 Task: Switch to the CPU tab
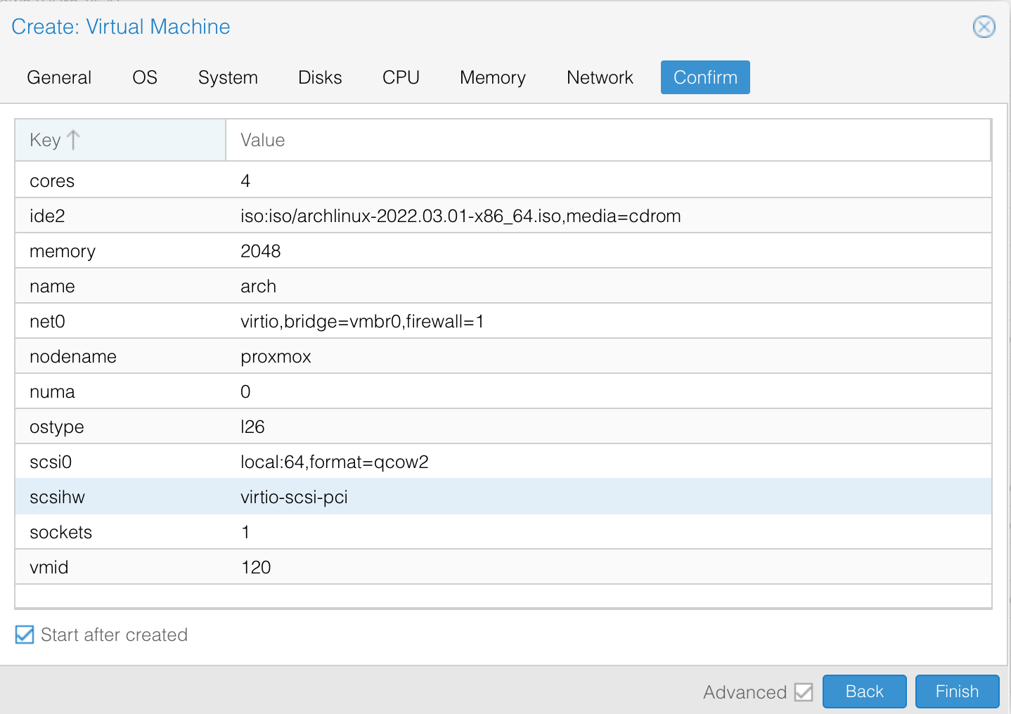tap(401, 77)
